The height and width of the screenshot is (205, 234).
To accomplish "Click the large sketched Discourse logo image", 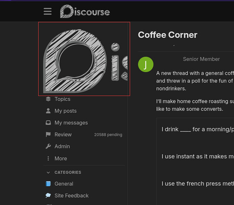I will pyautogui.click(x=84, y=59).
